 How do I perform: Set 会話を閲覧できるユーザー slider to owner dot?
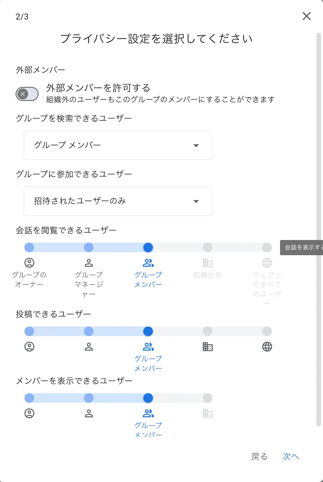point(29,247)
